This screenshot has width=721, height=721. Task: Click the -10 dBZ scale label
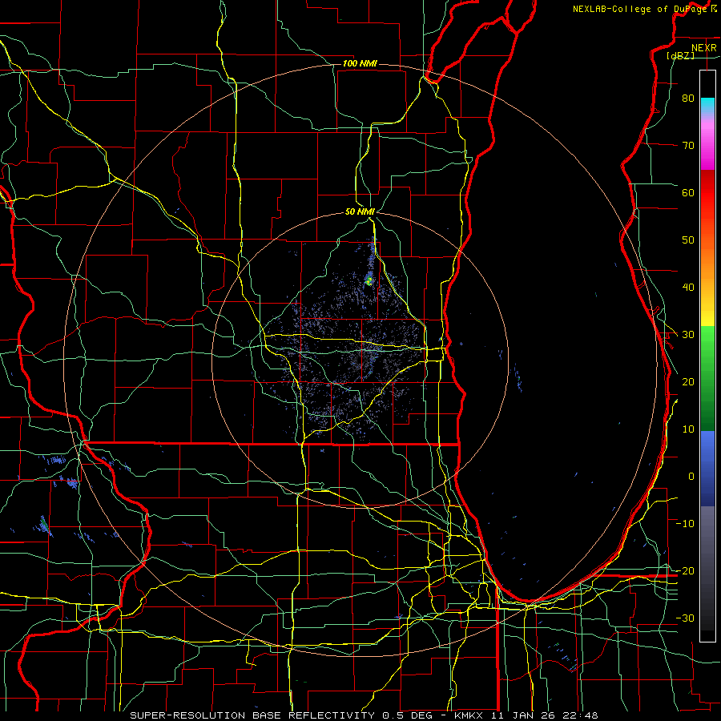point(685,524)
